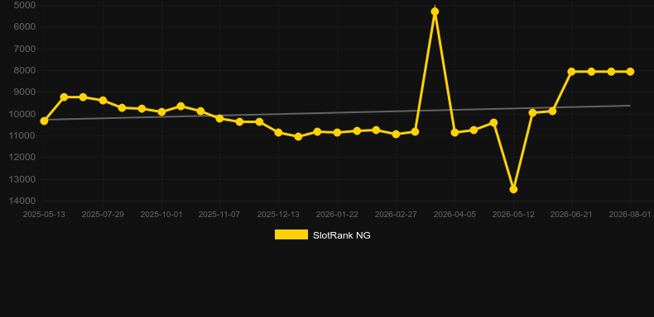Click the 6000 y-axis label

click(25, 26)
